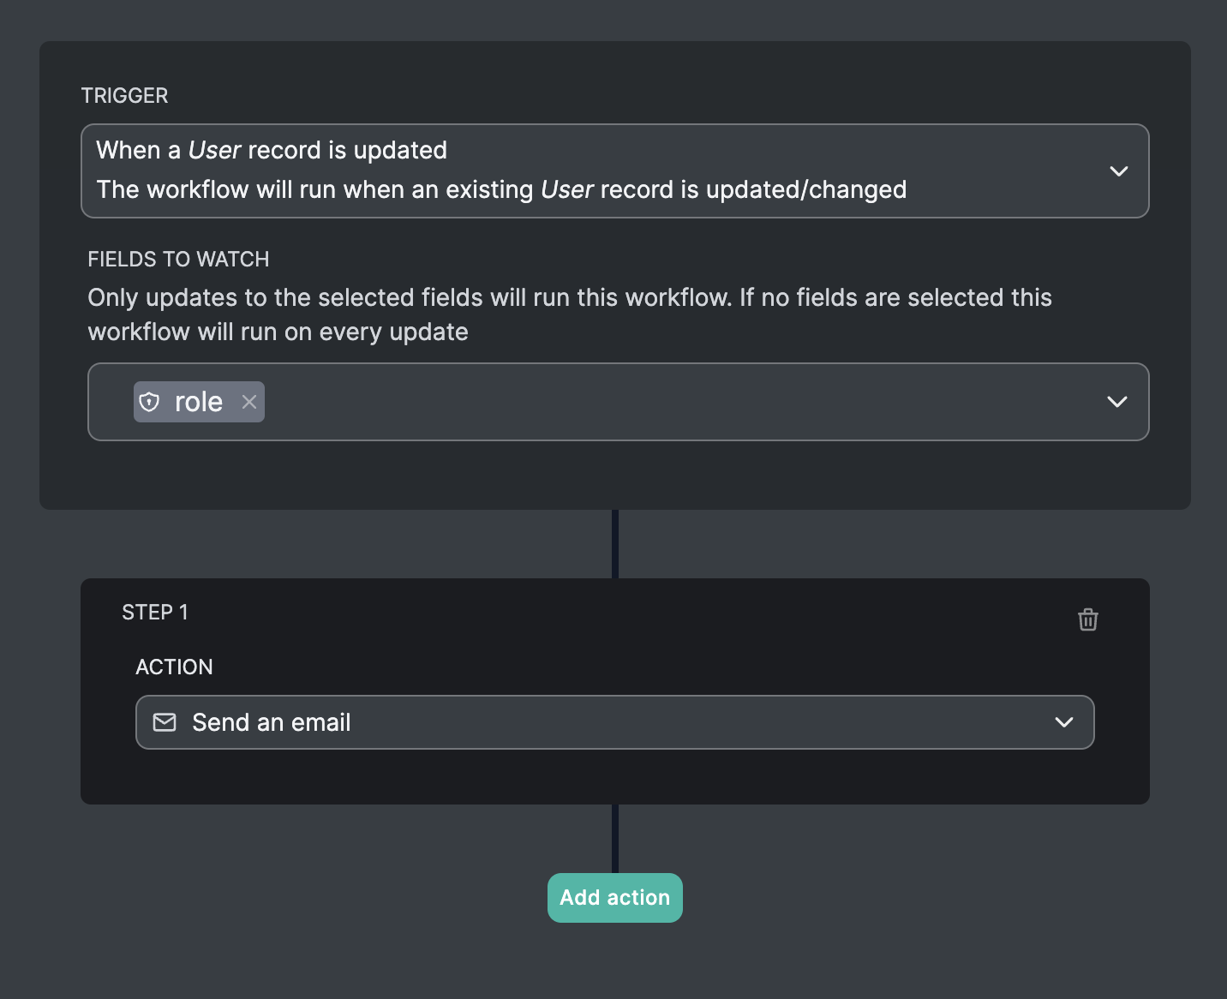Click the FIELDS TO WATCH heading

178,259
